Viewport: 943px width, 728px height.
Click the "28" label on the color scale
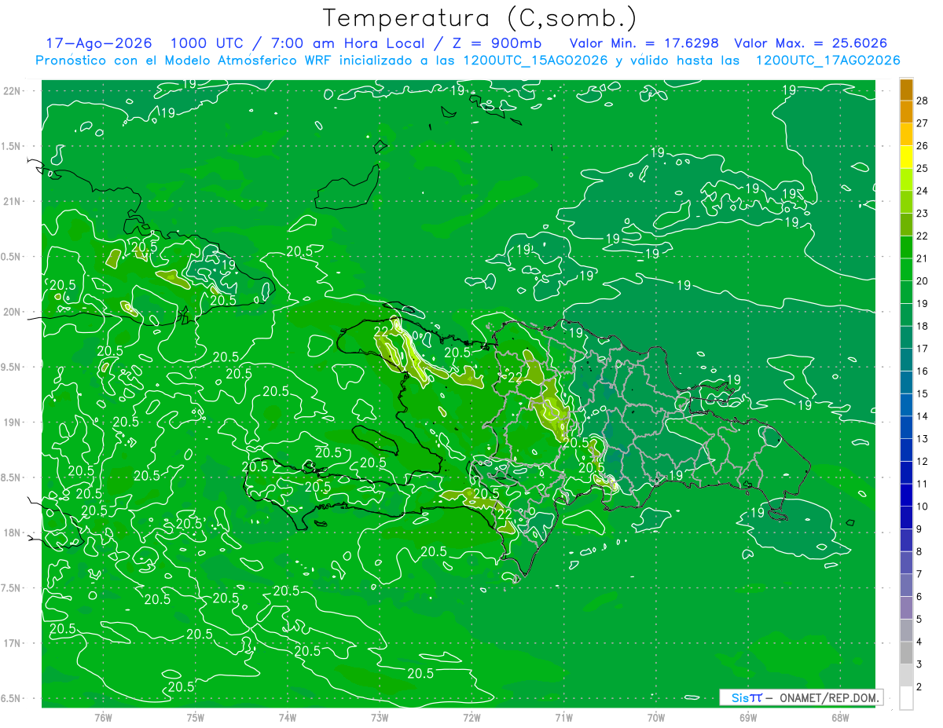pos(922,100)
